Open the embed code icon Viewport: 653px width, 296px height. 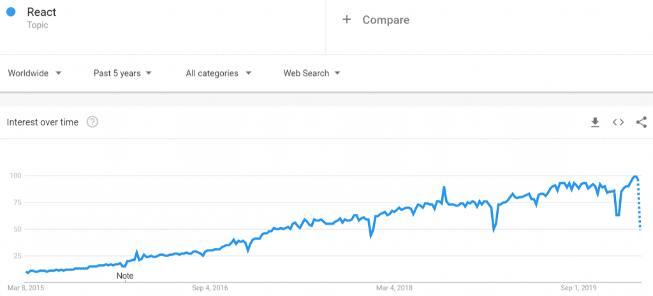pos(618,122)
